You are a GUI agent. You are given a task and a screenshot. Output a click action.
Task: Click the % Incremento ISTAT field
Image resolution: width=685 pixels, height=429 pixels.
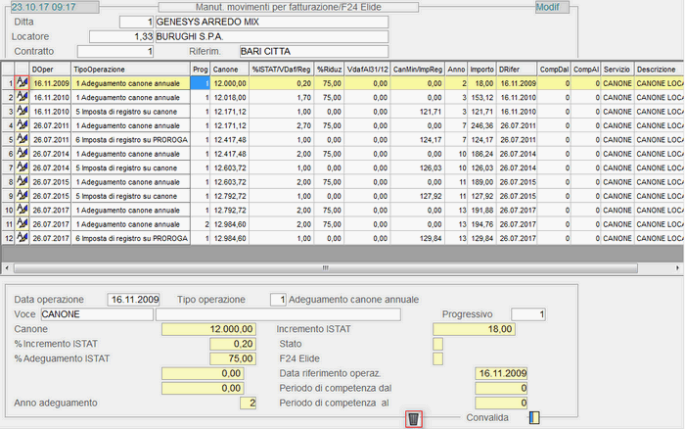233,344
